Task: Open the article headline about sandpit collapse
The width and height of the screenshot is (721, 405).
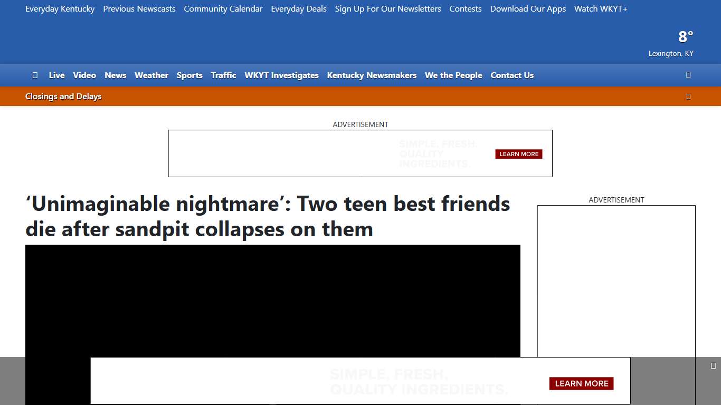Action: click(x=268, y=216)
